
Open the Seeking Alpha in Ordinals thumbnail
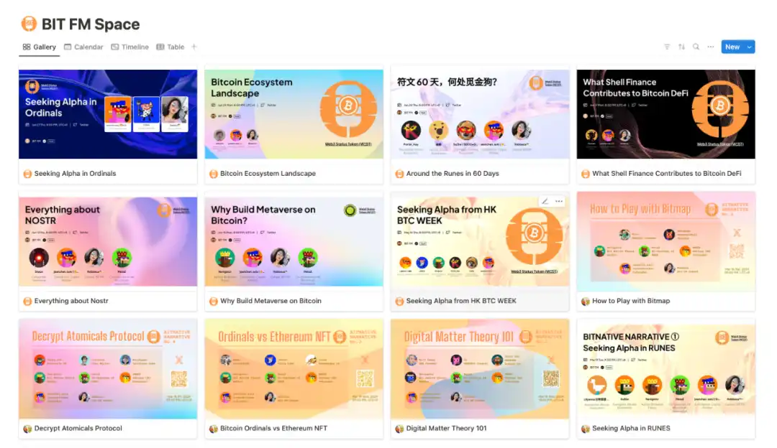point(108,114)
